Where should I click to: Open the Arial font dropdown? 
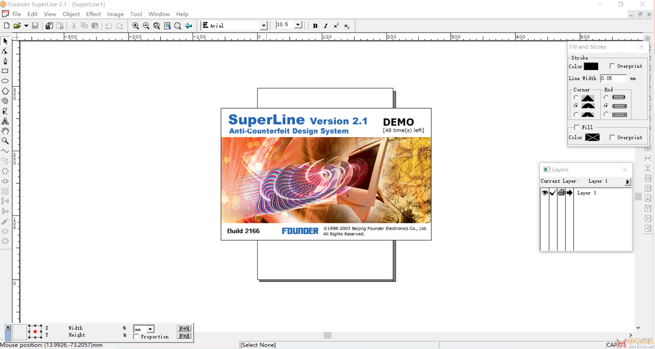coord(264,26)
